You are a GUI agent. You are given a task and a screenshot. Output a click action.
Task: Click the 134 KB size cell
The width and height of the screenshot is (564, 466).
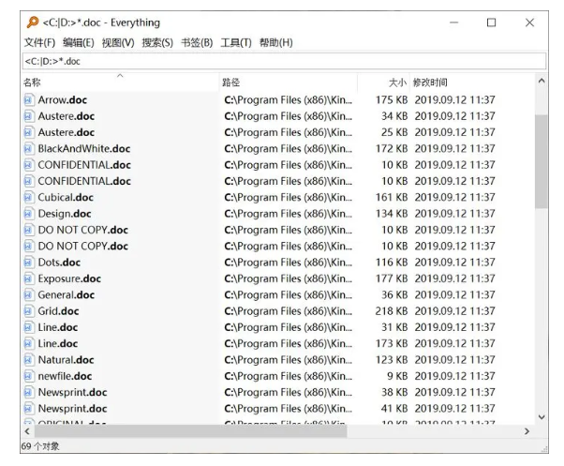[392, 214]
